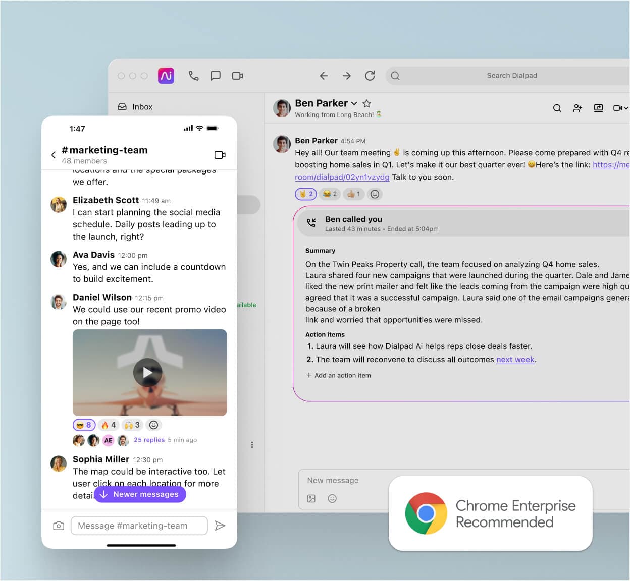Star the Ben Parker conversation

tap(366, 103)
